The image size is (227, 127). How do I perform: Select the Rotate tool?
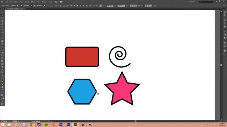point(2,47)
